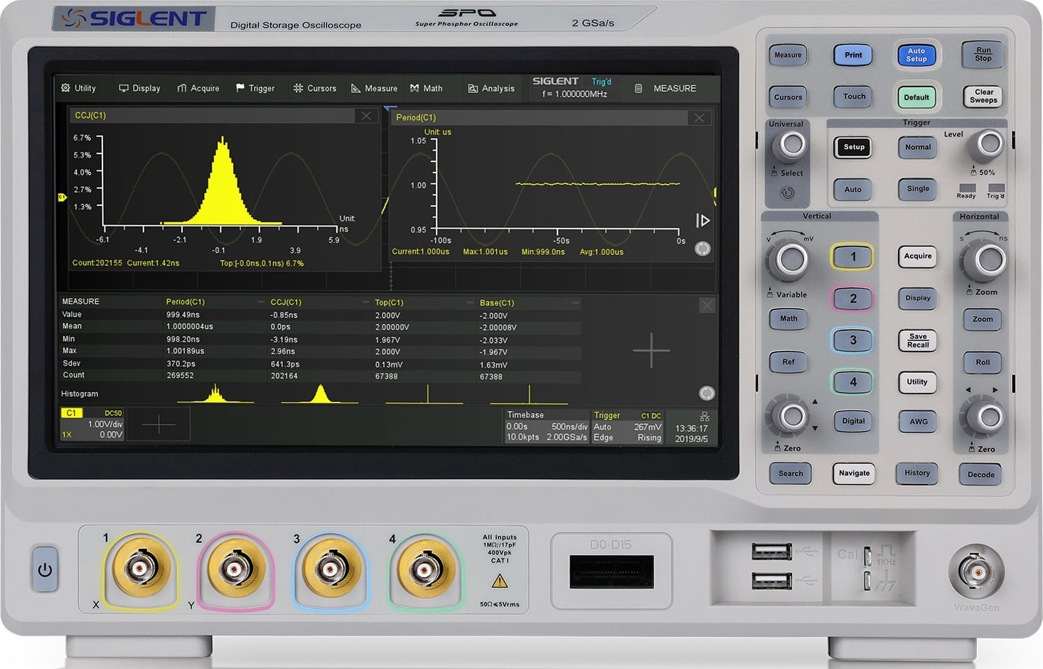Image resolution: width=1043 pixels, height=669 pixels.
Task: Close the CCJ(C1) histogram window
Action: pyautogui.click(x=366, y=116)
